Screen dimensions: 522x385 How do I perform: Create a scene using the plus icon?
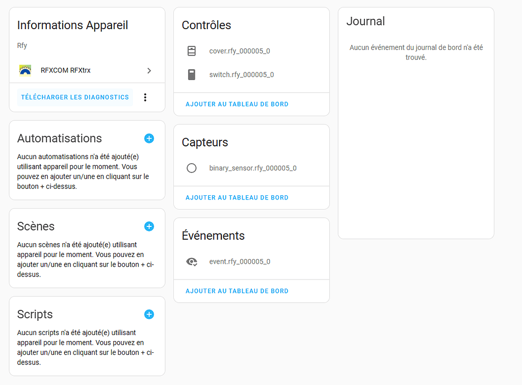[x=149, y=226]
